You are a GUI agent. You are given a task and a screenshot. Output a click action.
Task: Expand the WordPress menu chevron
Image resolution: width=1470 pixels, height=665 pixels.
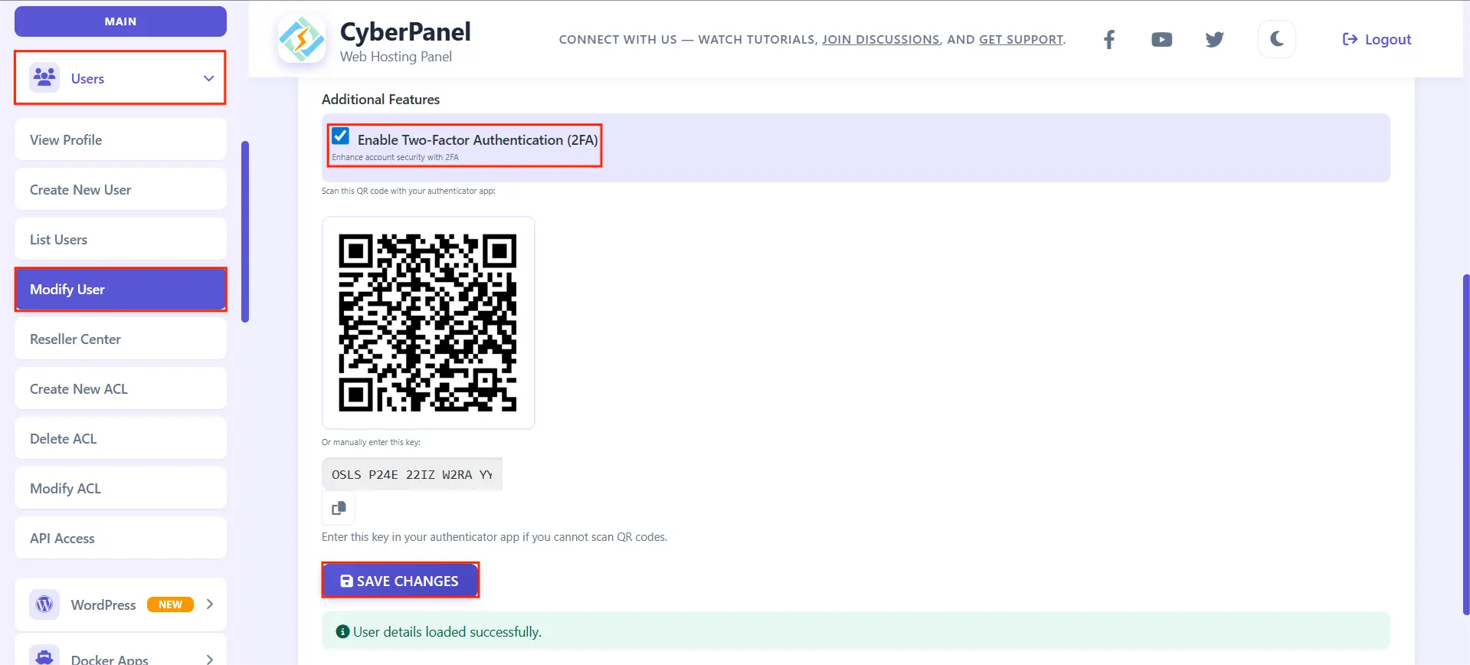[x=210, y=604]
